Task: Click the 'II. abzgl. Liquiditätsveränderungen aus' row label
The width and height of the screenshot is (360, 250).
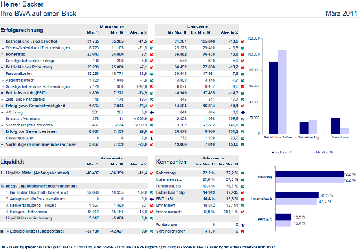Action: (39, 186)
